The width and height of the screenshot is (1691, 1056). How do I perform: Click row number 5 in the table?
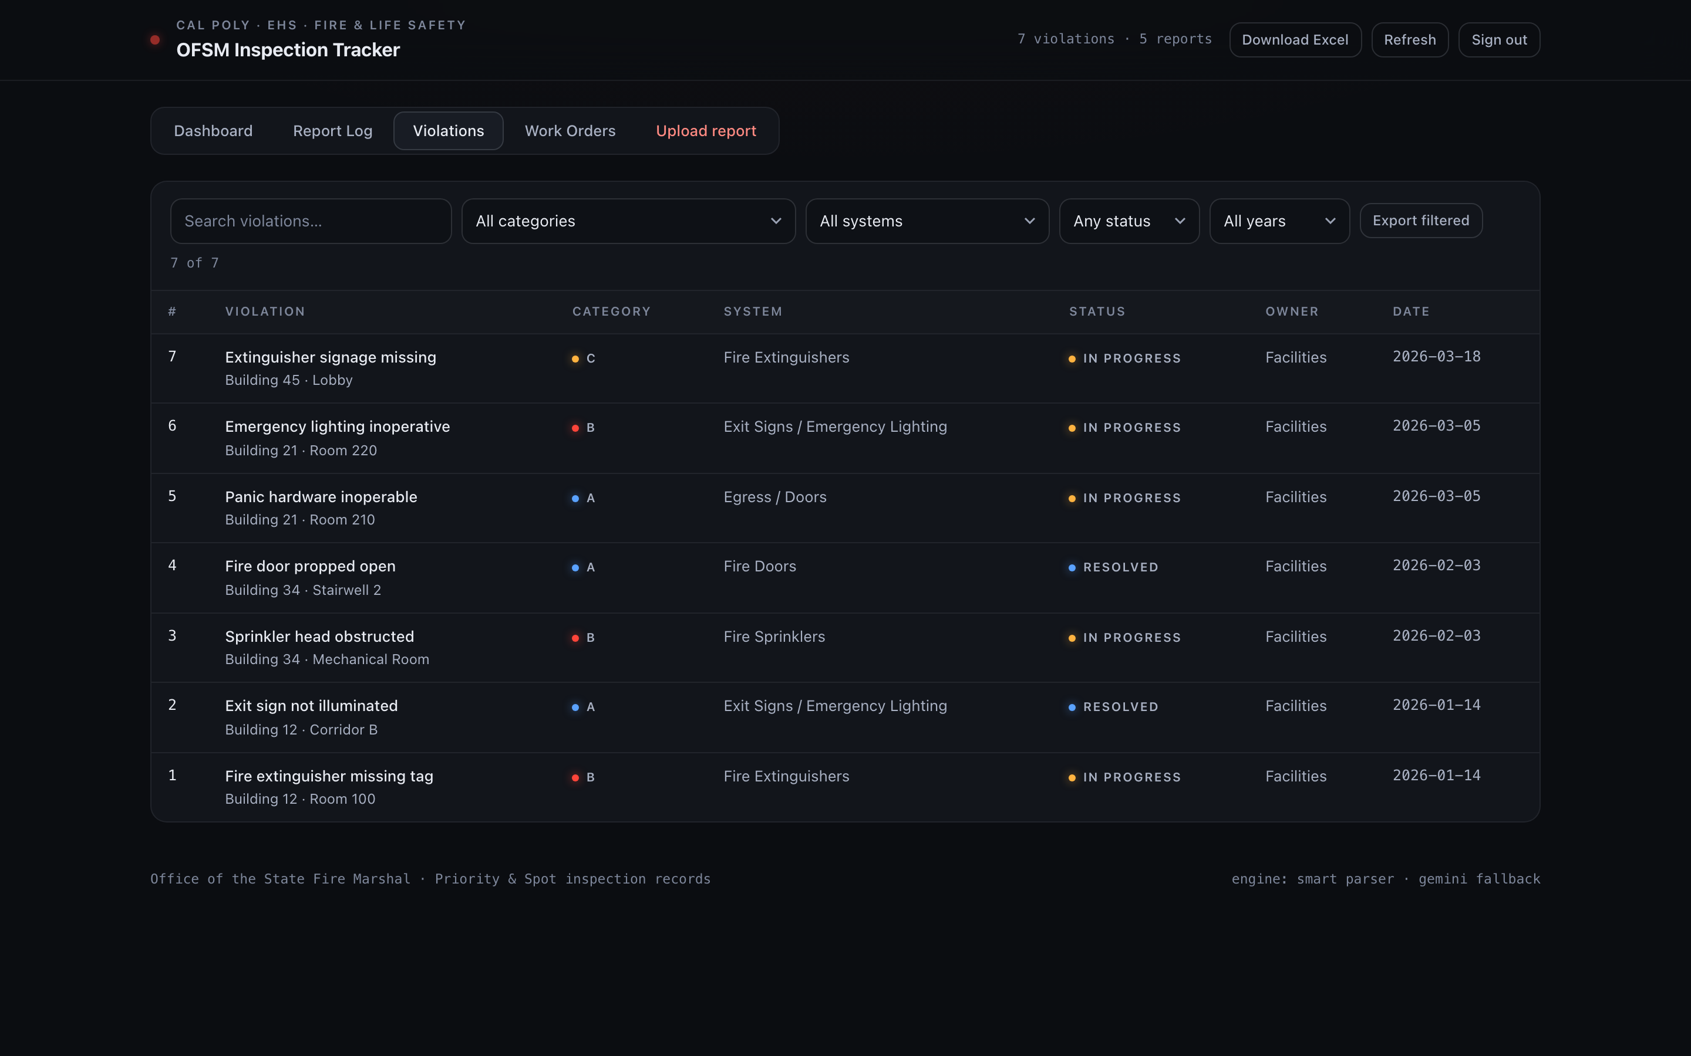pos(172,496)
